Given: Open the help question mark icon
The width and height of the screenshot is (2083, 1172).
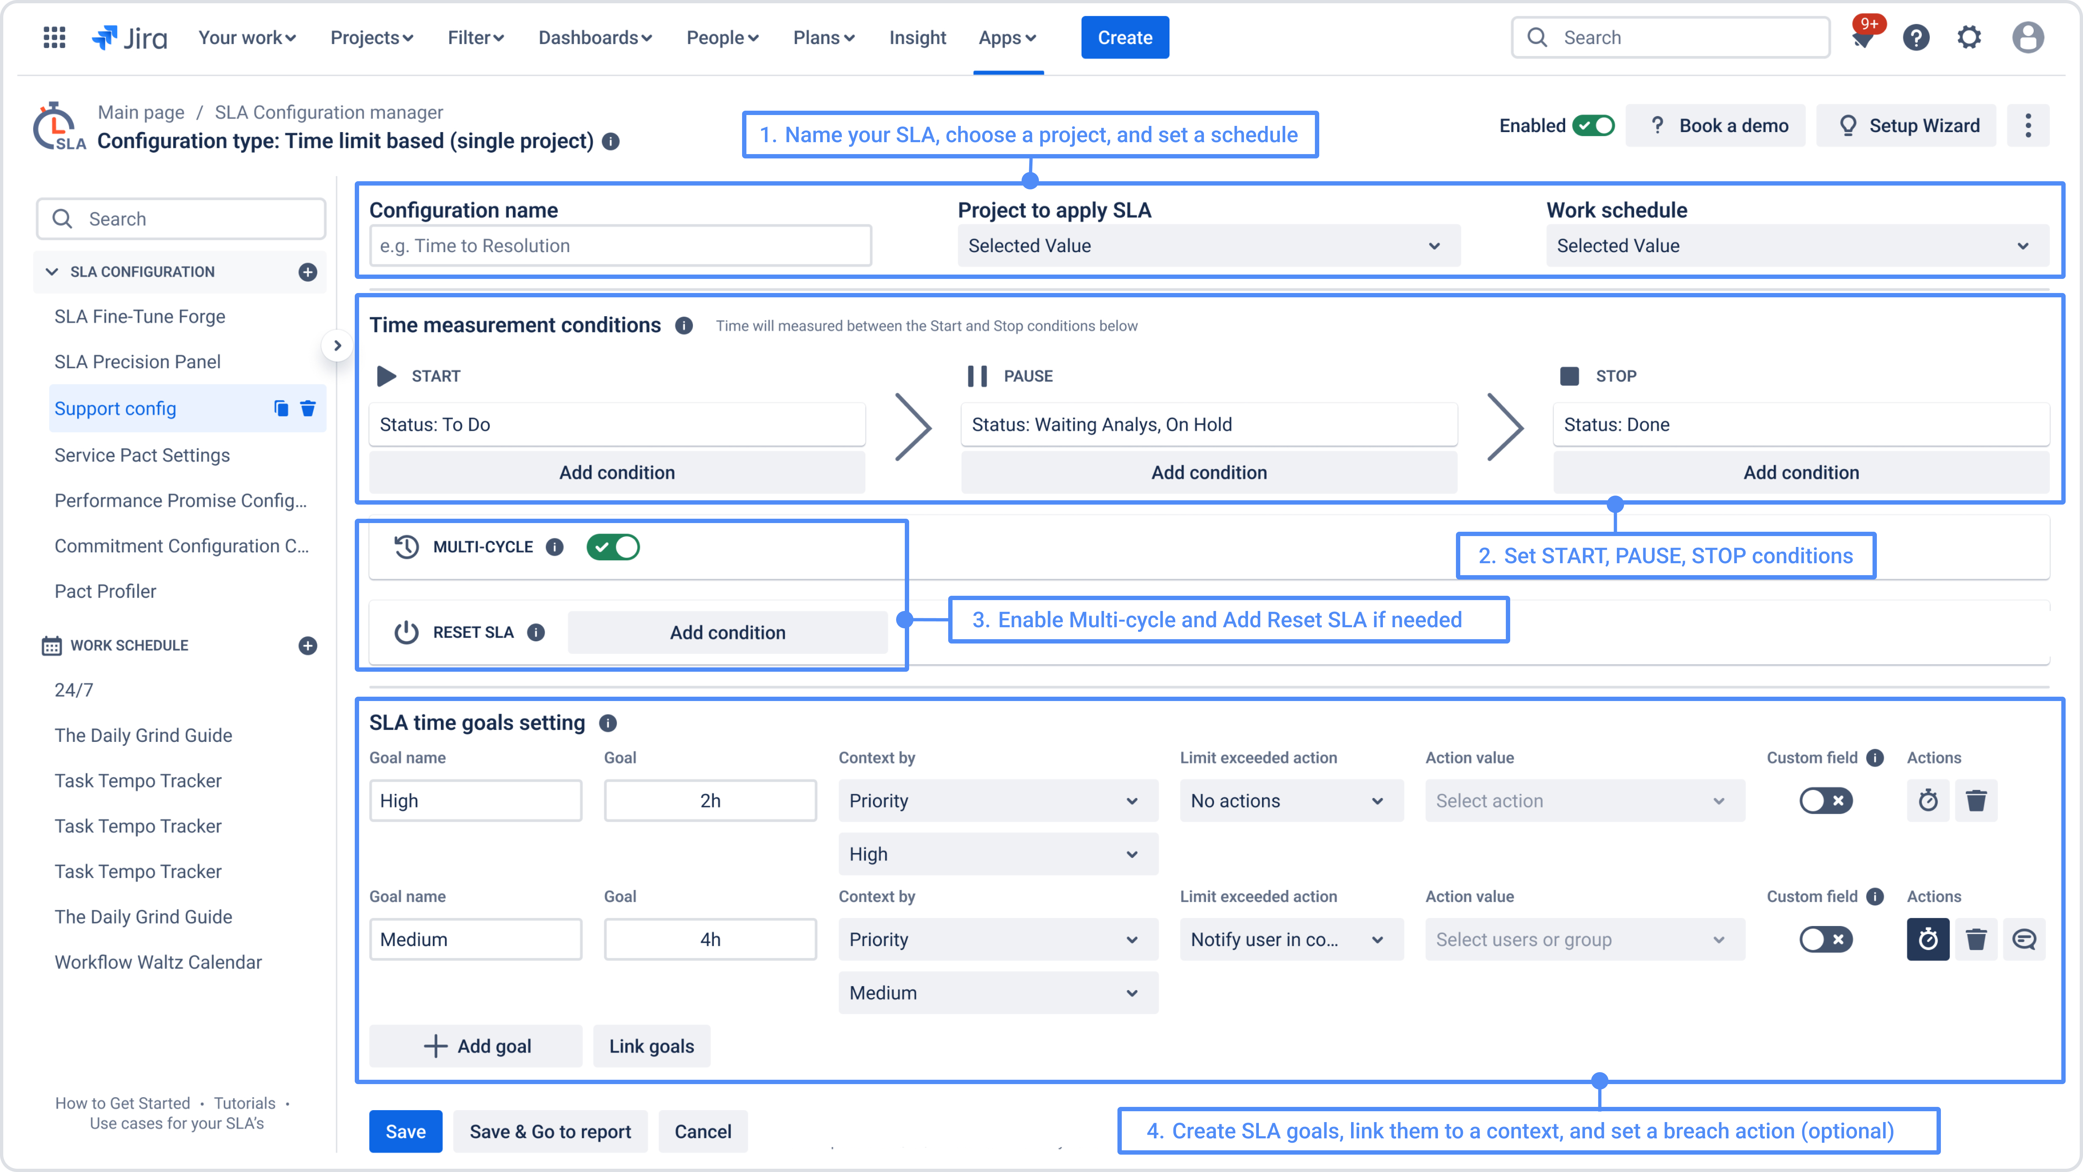Looking at the screenshot, I should [1916, 37].
